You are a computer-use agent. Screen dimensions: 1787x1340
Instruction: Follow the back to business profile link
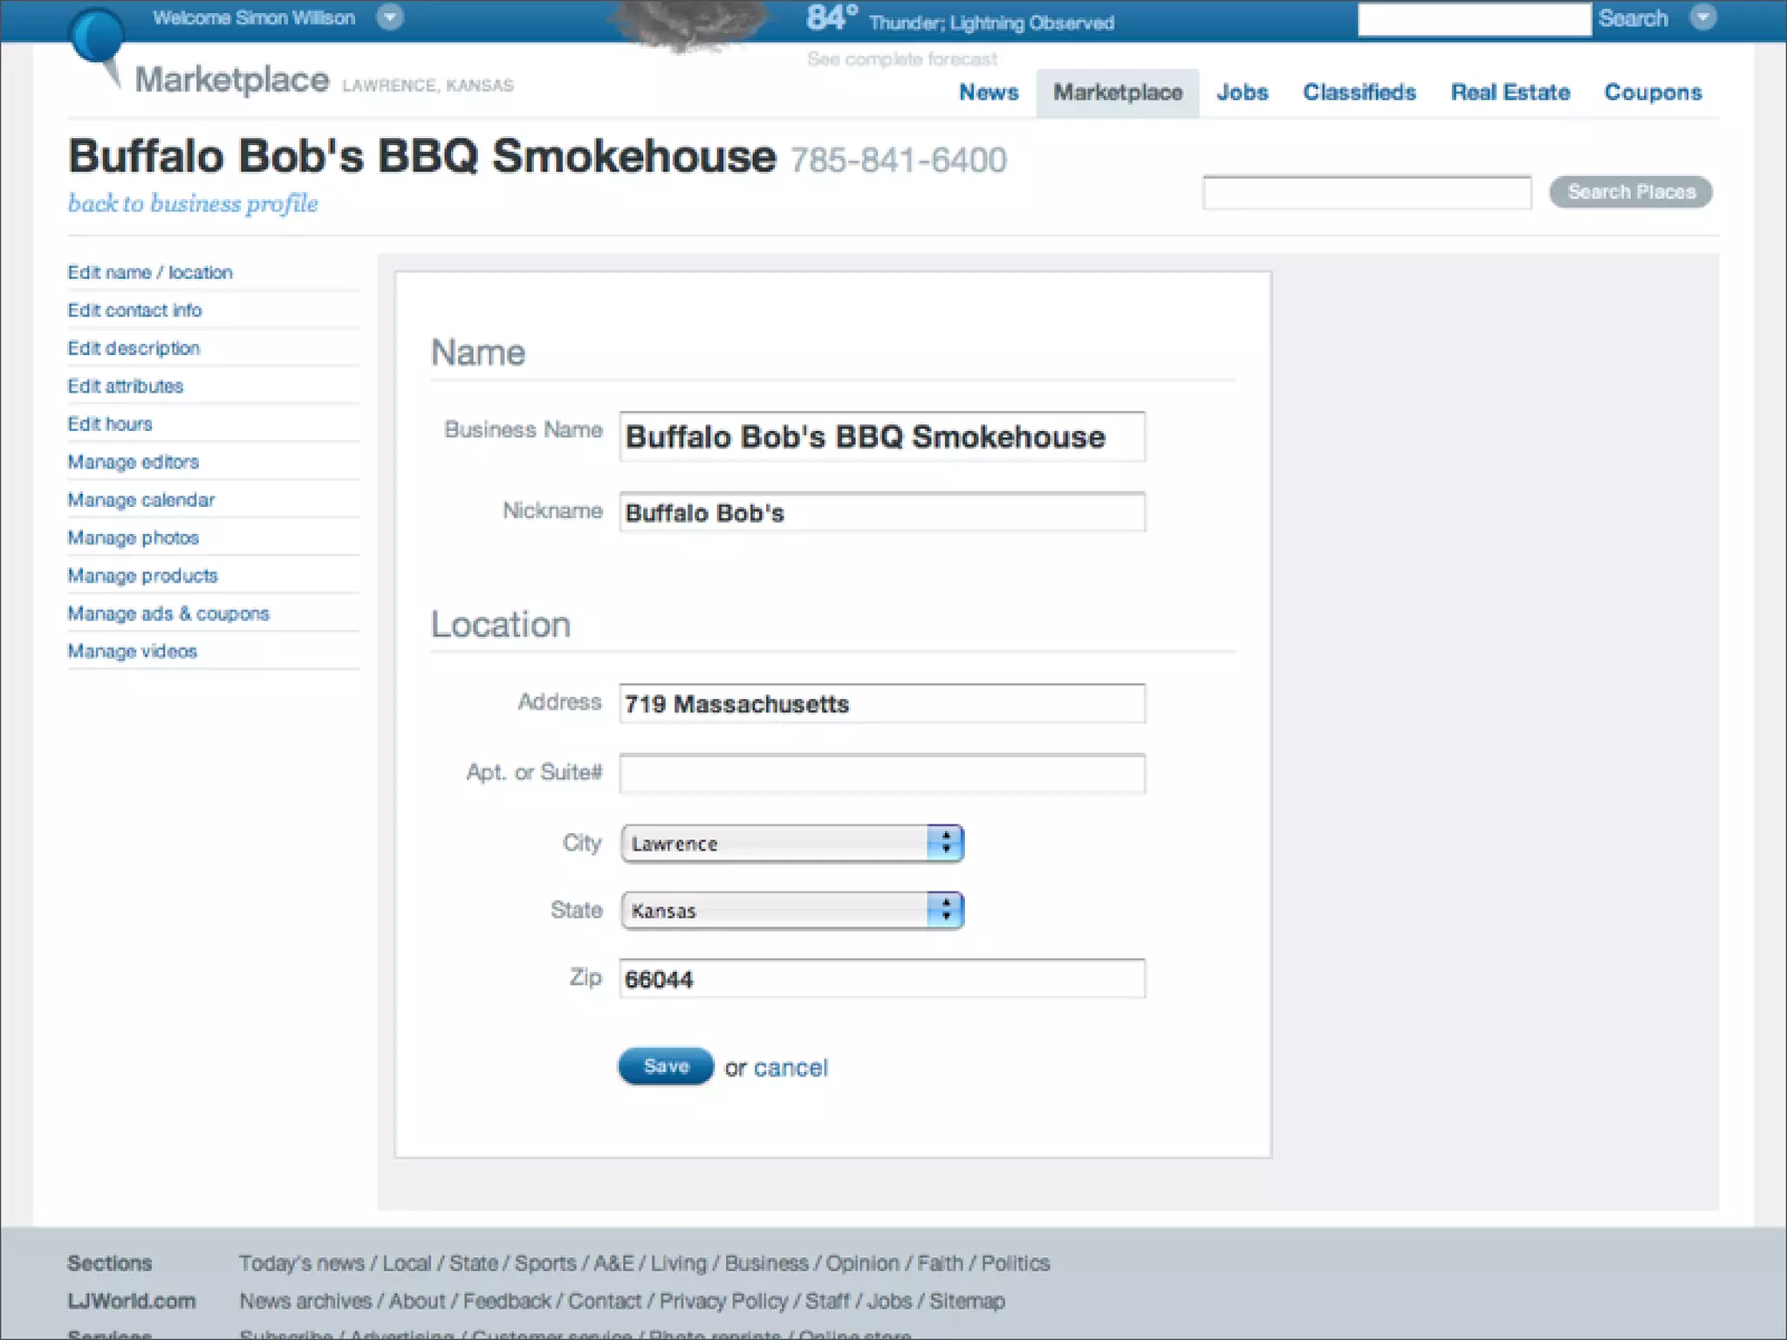(193, 203)
